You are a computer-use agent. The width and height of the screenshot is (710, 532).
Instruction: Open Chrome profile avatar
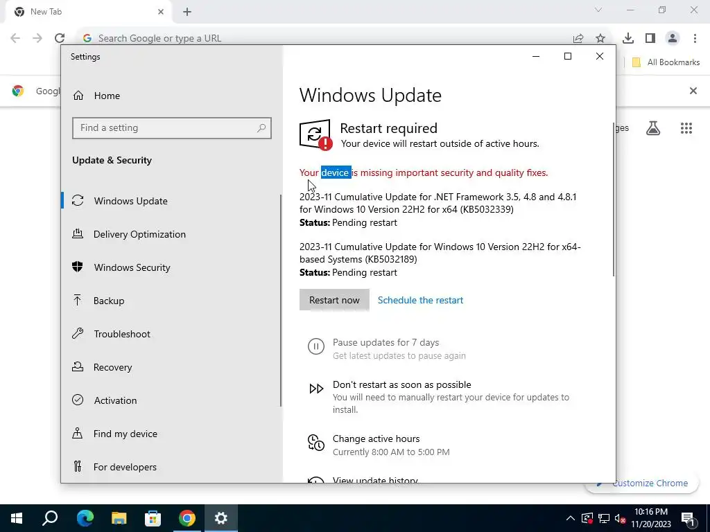point(673,39)
